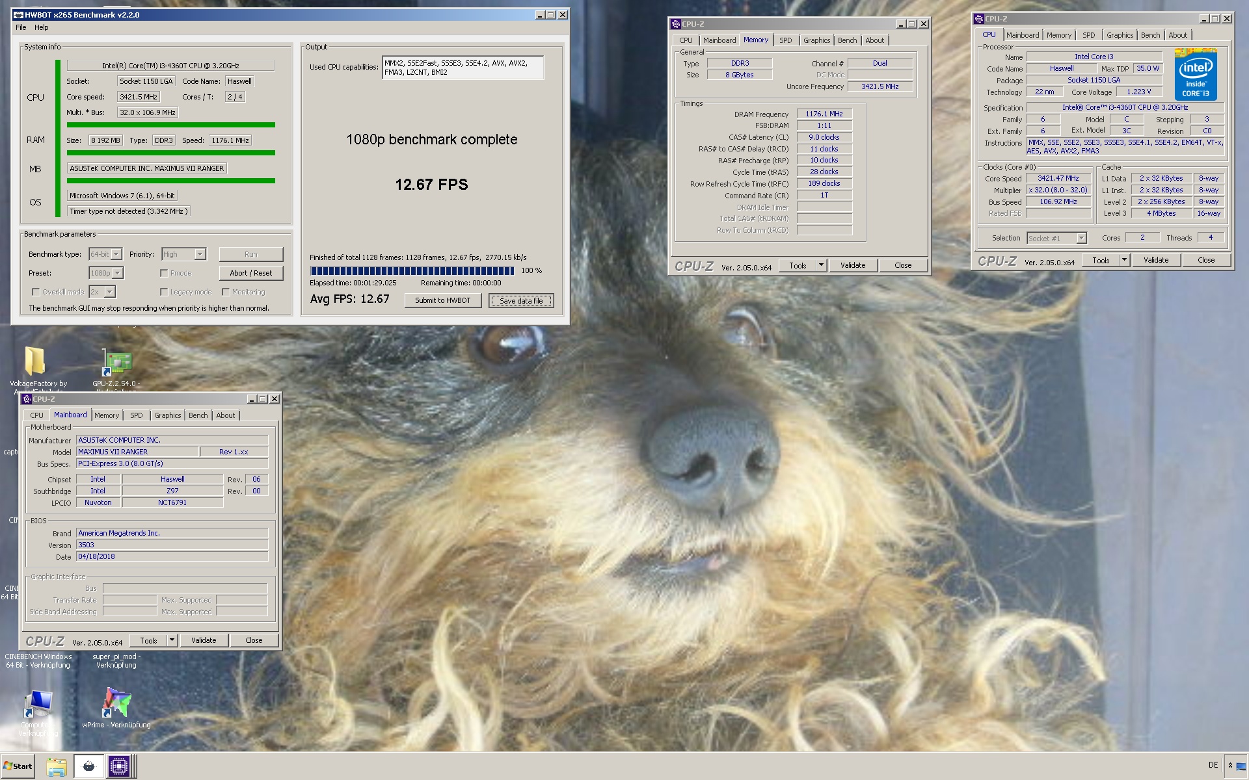Click the Southbridge Z97 value
Image resolution: width=1249 pixels, height=780 pixels.
[x=172, y=491]
